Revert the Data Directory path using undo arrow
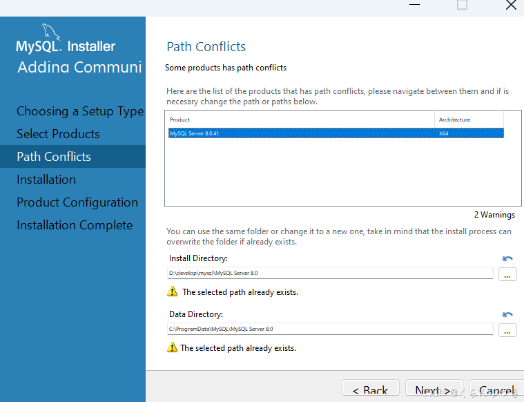 coord(507,314)
